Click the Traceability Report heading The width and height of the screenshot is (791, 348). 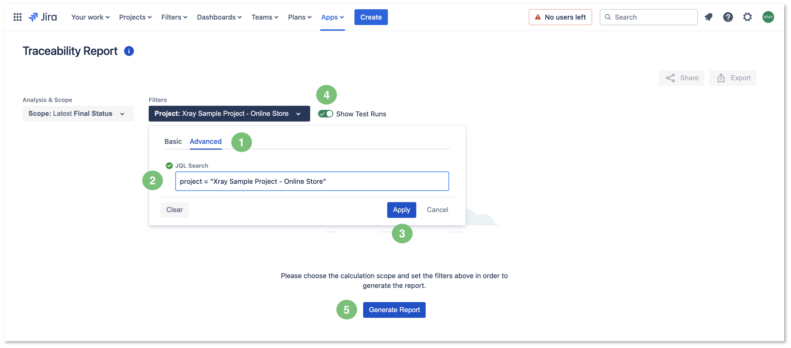70,51
